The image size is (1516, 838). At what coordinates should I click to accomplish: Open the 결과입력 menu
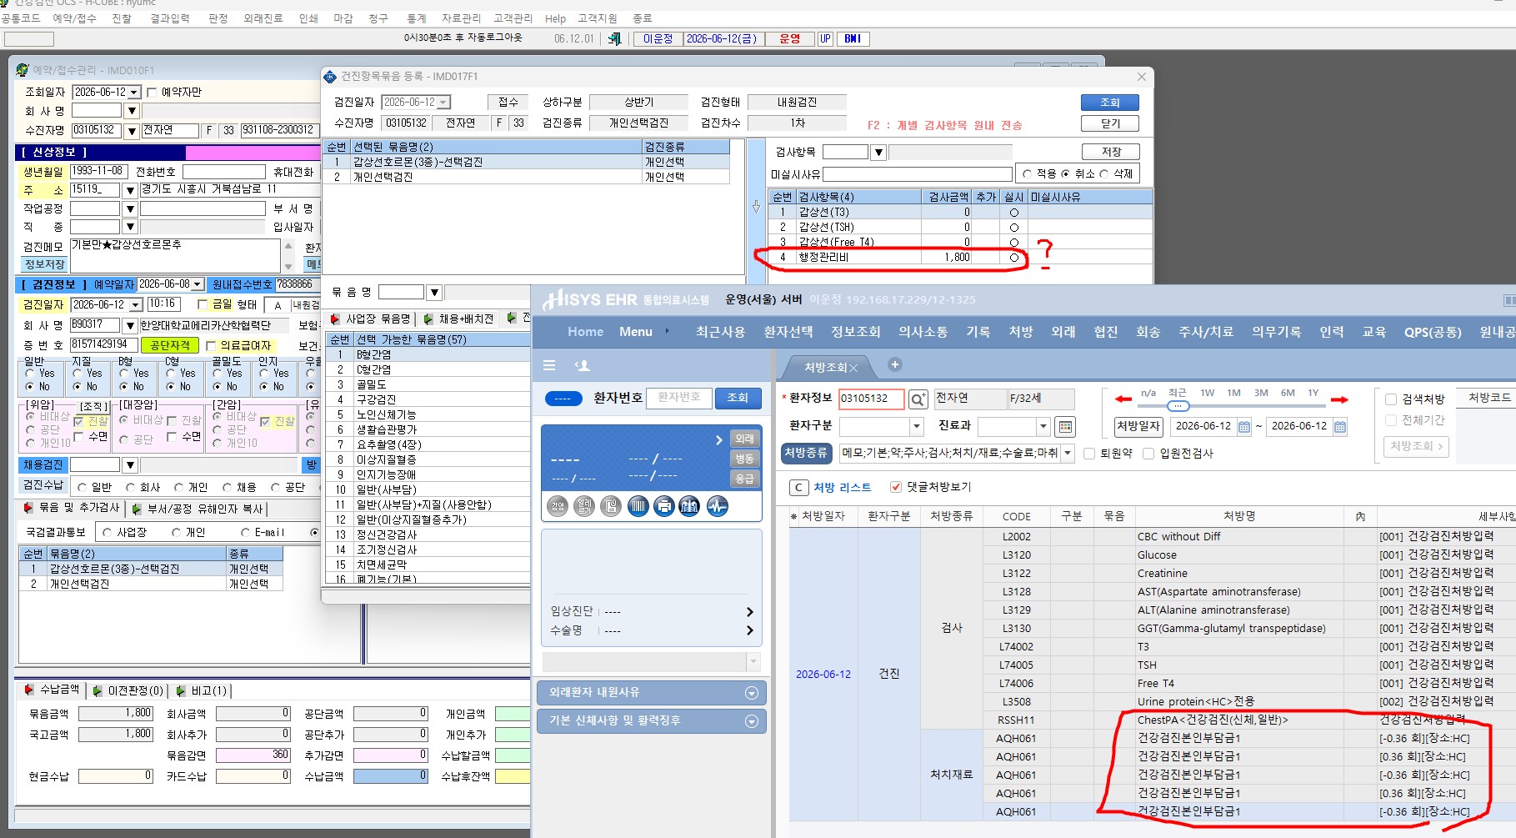click(x=170, y=18)
